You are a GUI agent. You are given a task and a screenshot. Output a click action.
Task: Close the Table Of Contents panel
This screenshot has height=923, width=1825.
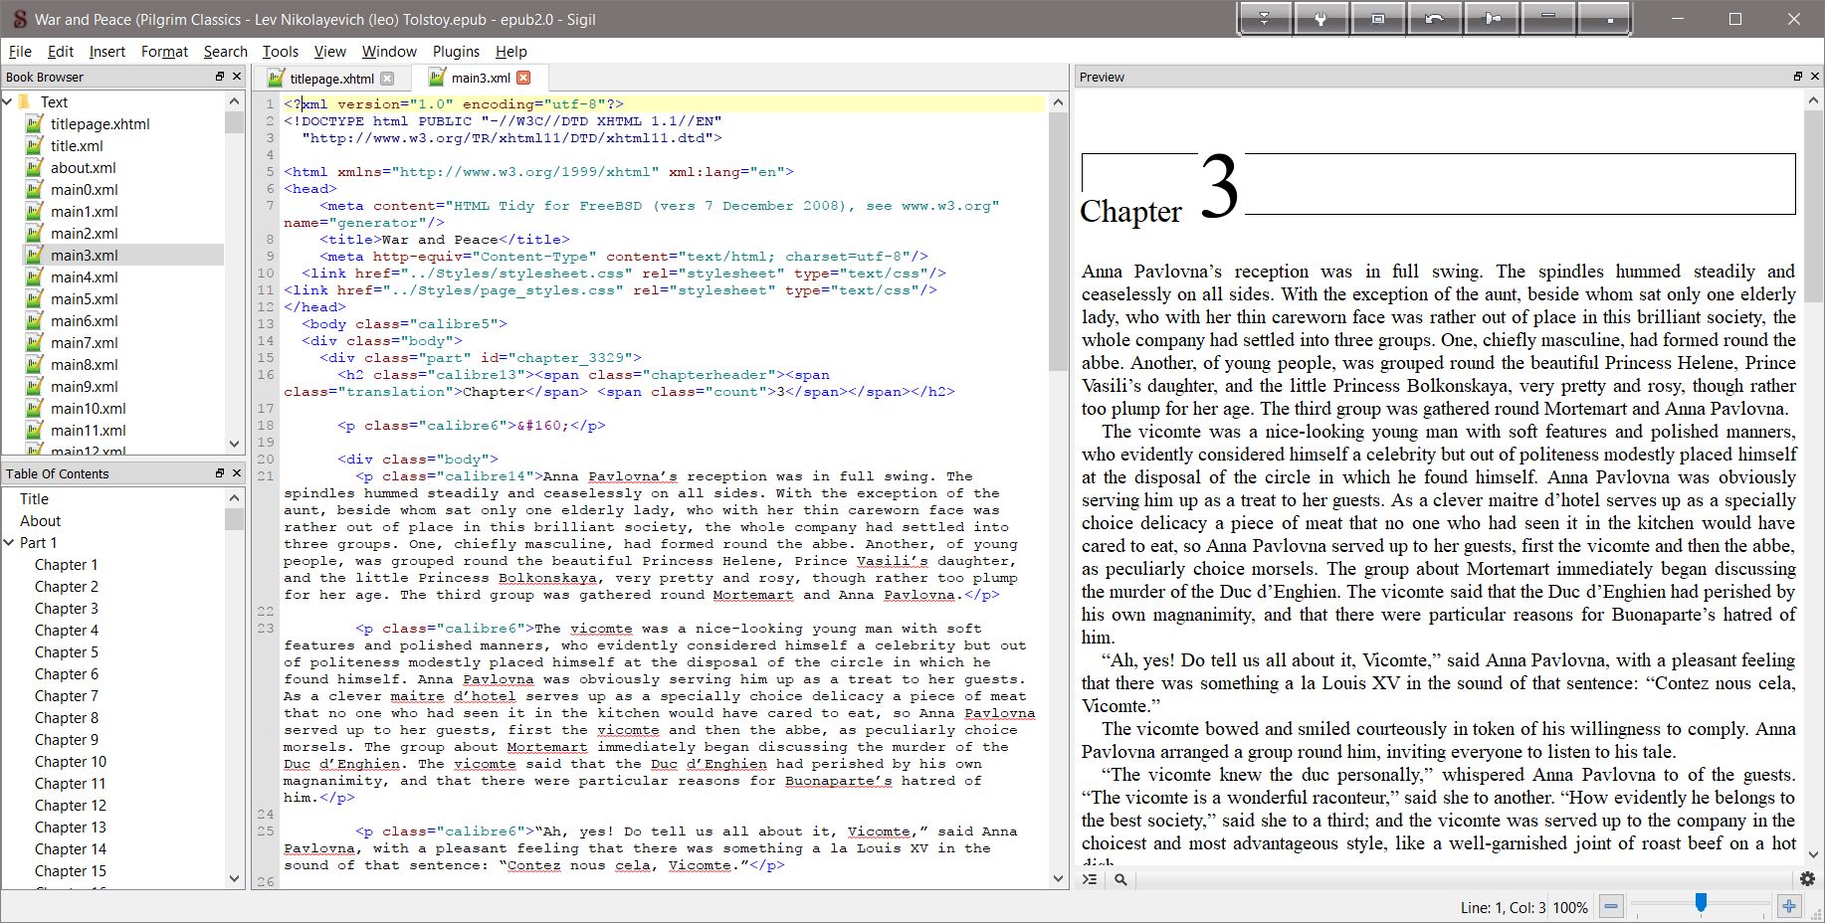(x=237, y=473)
